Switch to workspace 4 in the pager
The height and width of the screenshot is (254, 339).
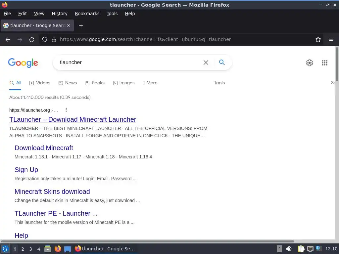[39, 249]
